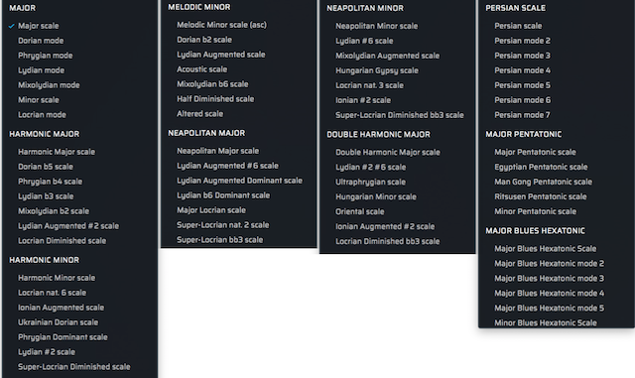Pick Locrian Diminished scale under Harmonic Major
Image resolution: width=635 pixels, height=378 pixels.
[x=62, y=241]
